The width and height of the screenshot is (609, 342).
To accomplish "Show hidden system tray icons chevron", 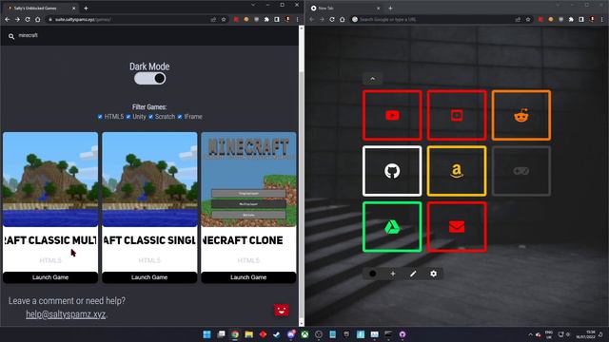I will point(530,334).
